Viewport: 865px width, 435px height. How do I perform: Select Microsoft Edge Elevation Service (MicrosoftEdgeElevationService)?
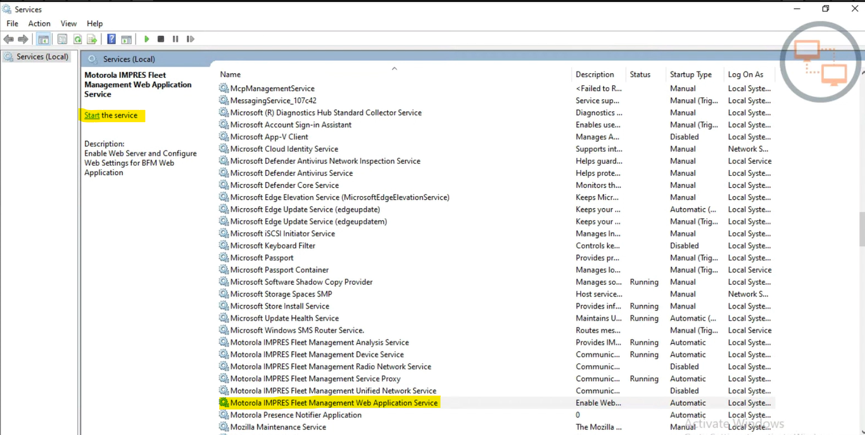[x=340, y=197]
